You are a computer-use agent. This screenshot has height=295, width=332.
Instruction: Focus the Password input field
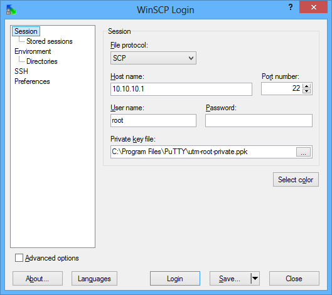[259, 120]
